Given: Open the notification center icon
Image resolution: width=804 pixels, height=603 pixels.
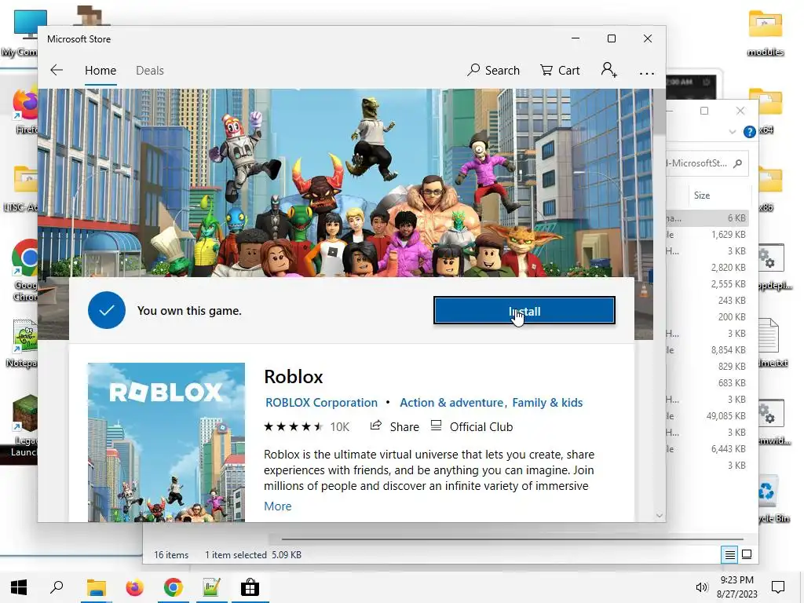Looking at the screenshot, I should click(778, 587).
